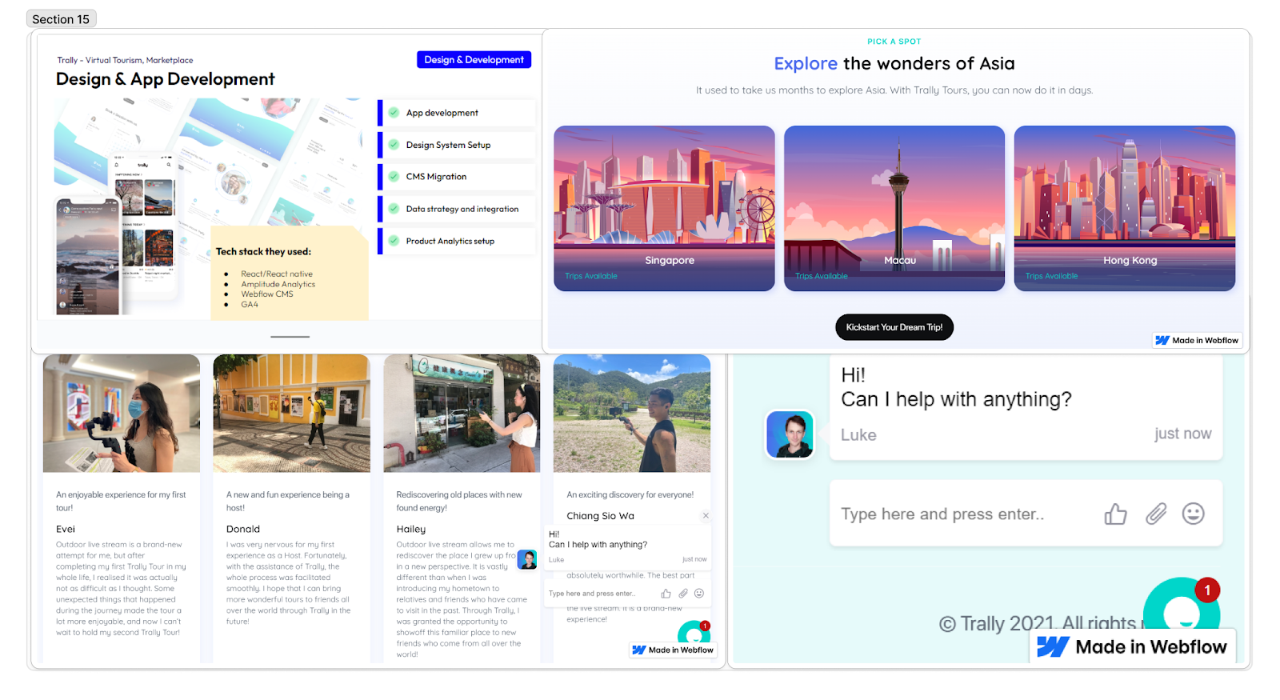
Task: Focus the enlarged 'Type here and press enter..' field
Action: pyautogui.click(x=1026, y=514)
